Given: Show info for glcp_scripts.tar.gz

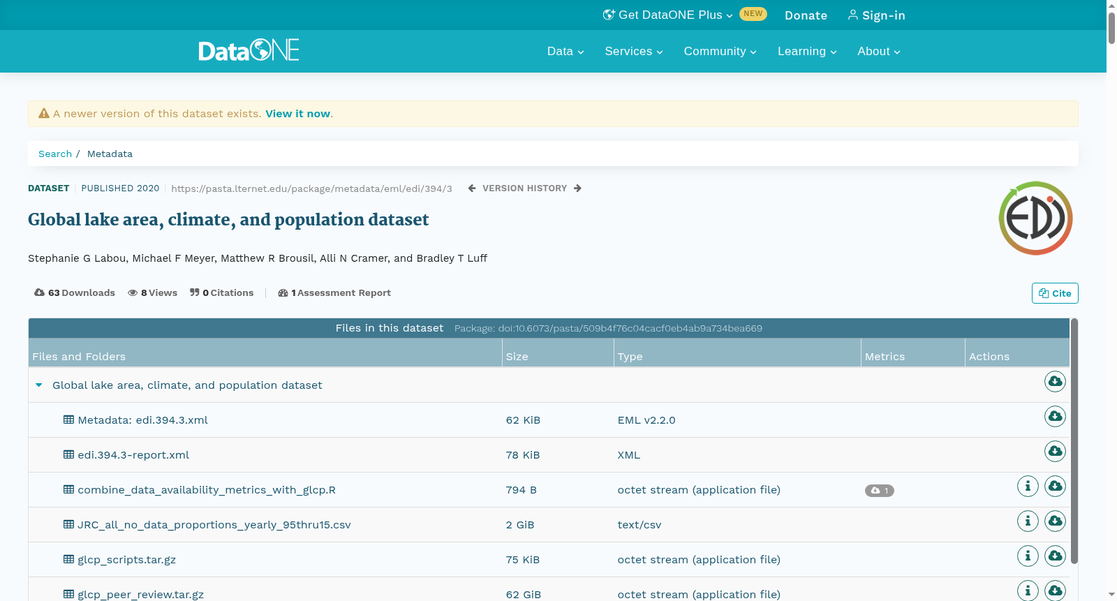Looking at the screenshot, I should [1028, 556].
